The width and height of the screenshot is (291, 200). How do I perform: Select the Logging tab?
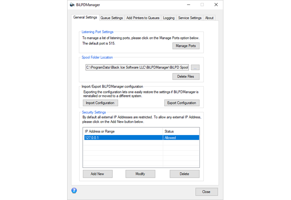169,18
